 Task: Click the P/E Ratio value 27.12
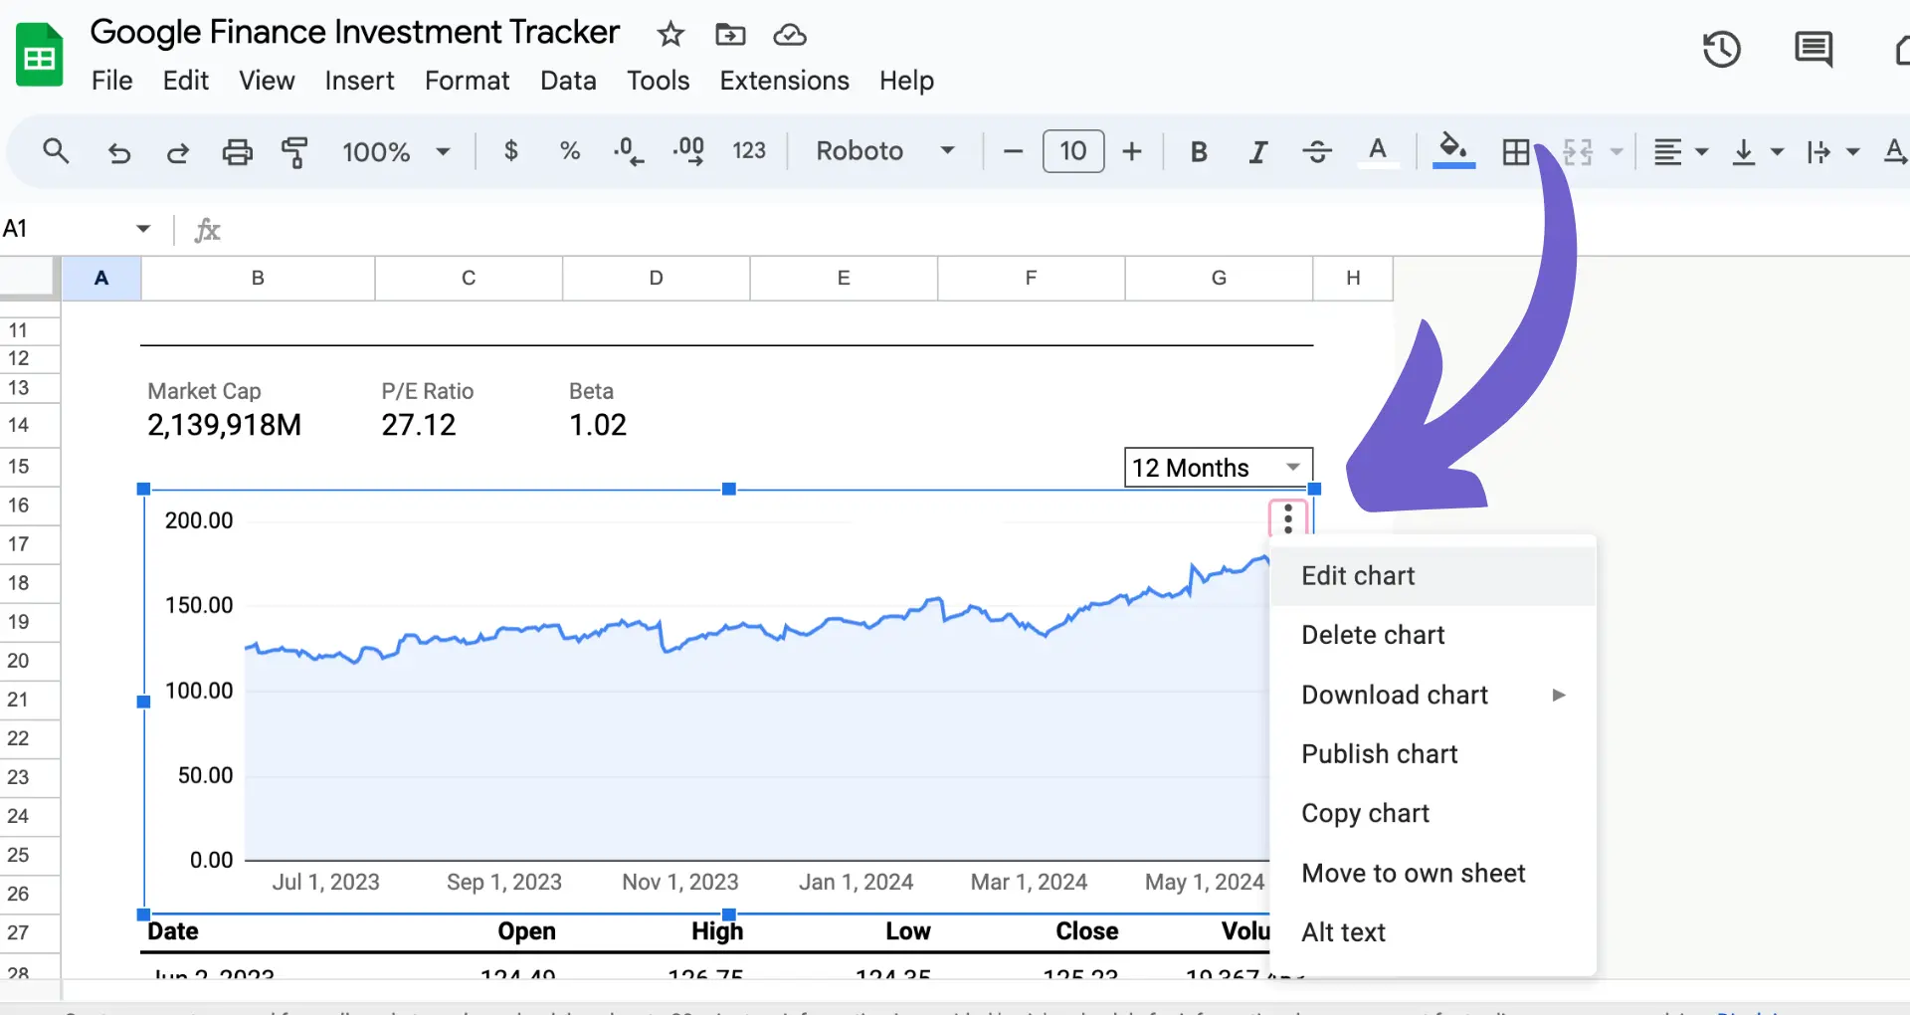coord(418,426)
